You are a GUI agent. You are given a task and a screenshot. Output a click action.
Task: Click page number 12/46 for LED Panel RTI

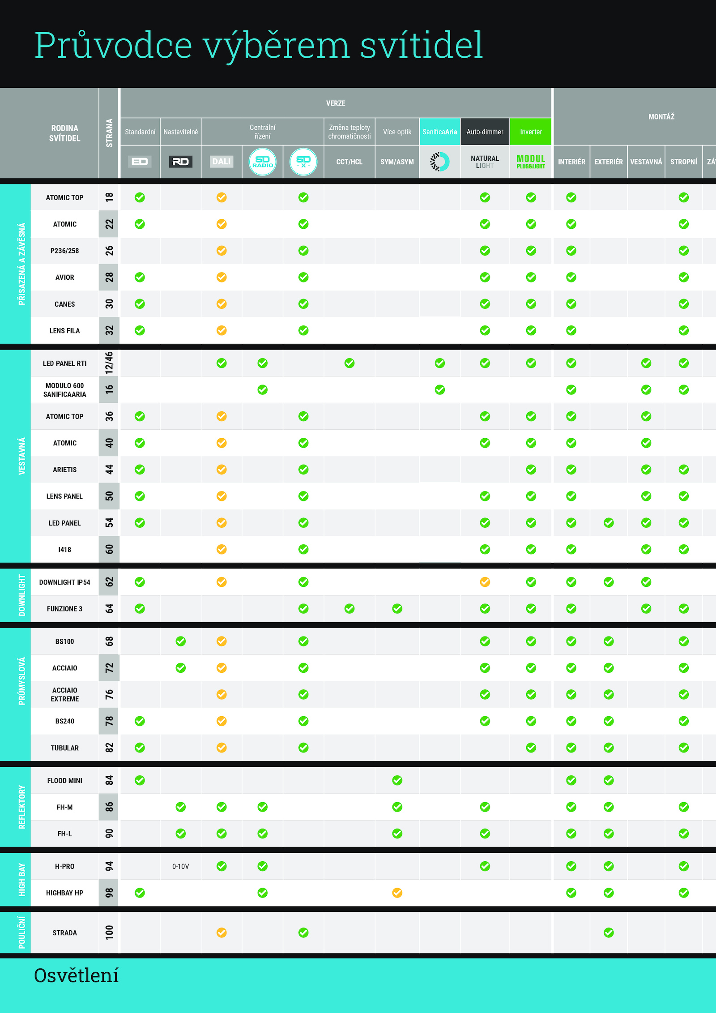click(x=109, y=363)
